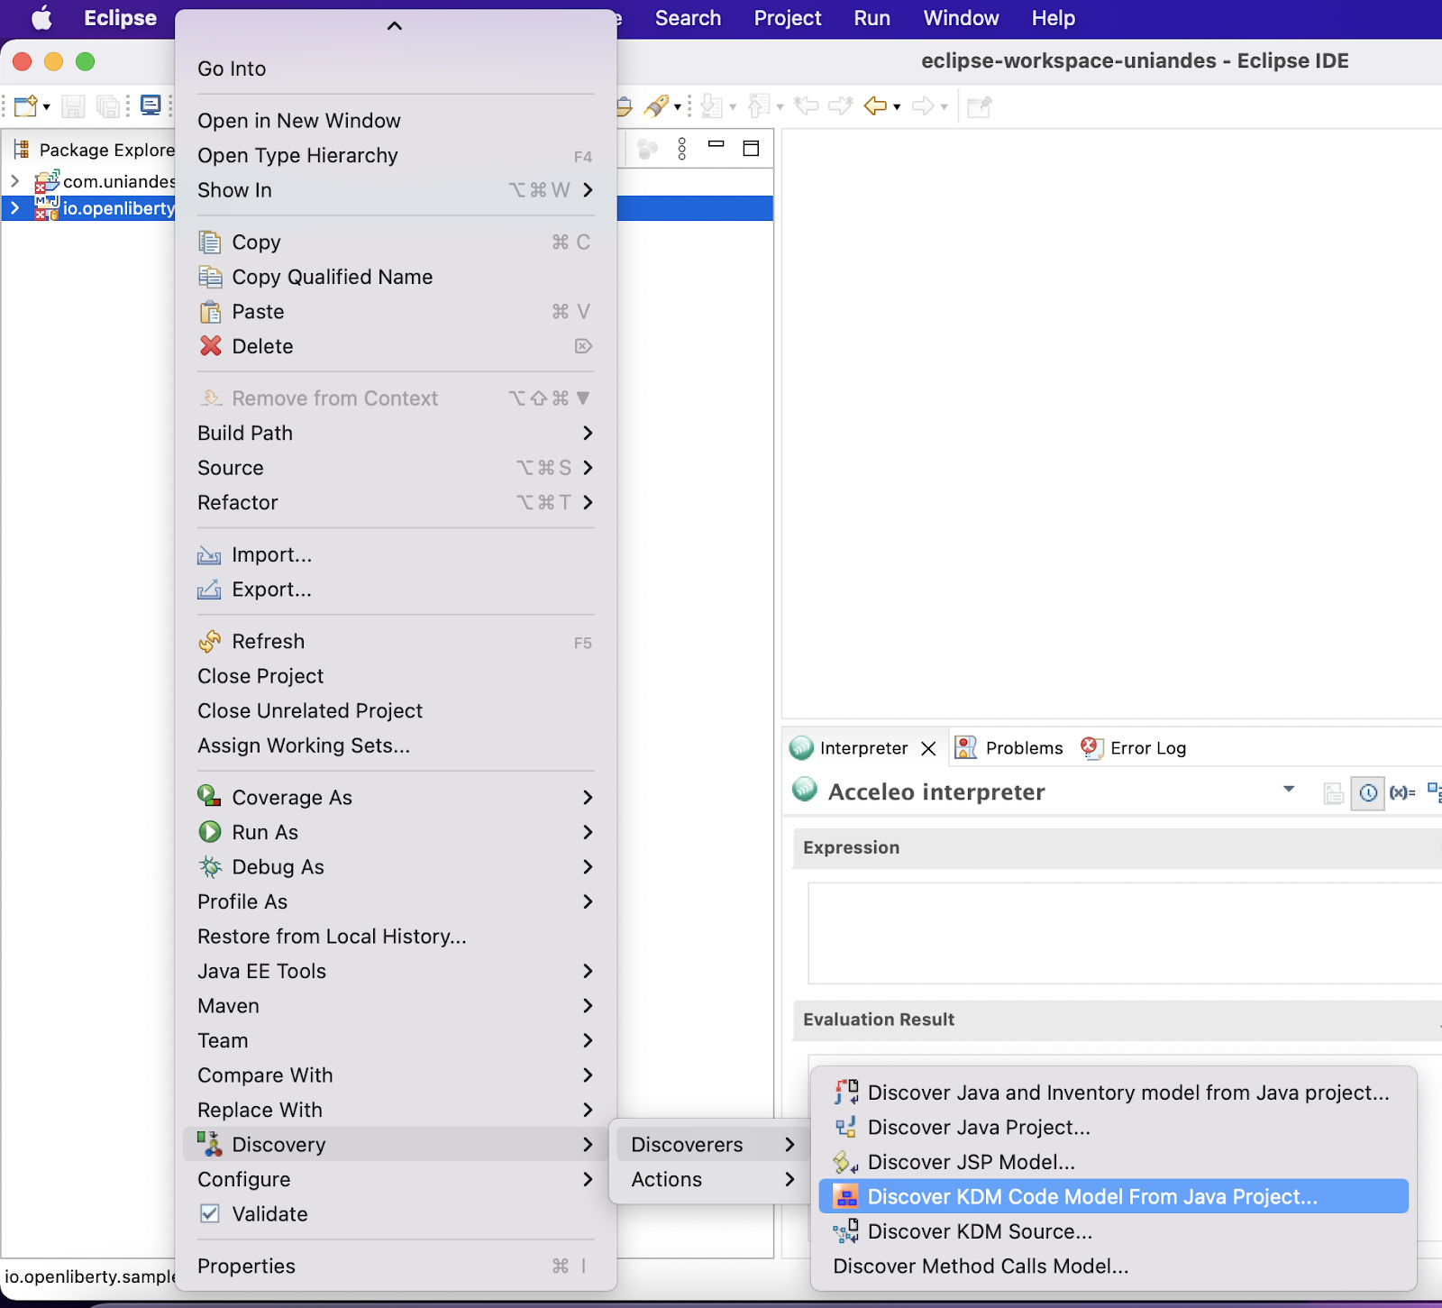
Task: Open the Back history dropdown arrow
Action: (x=898, y=107)
